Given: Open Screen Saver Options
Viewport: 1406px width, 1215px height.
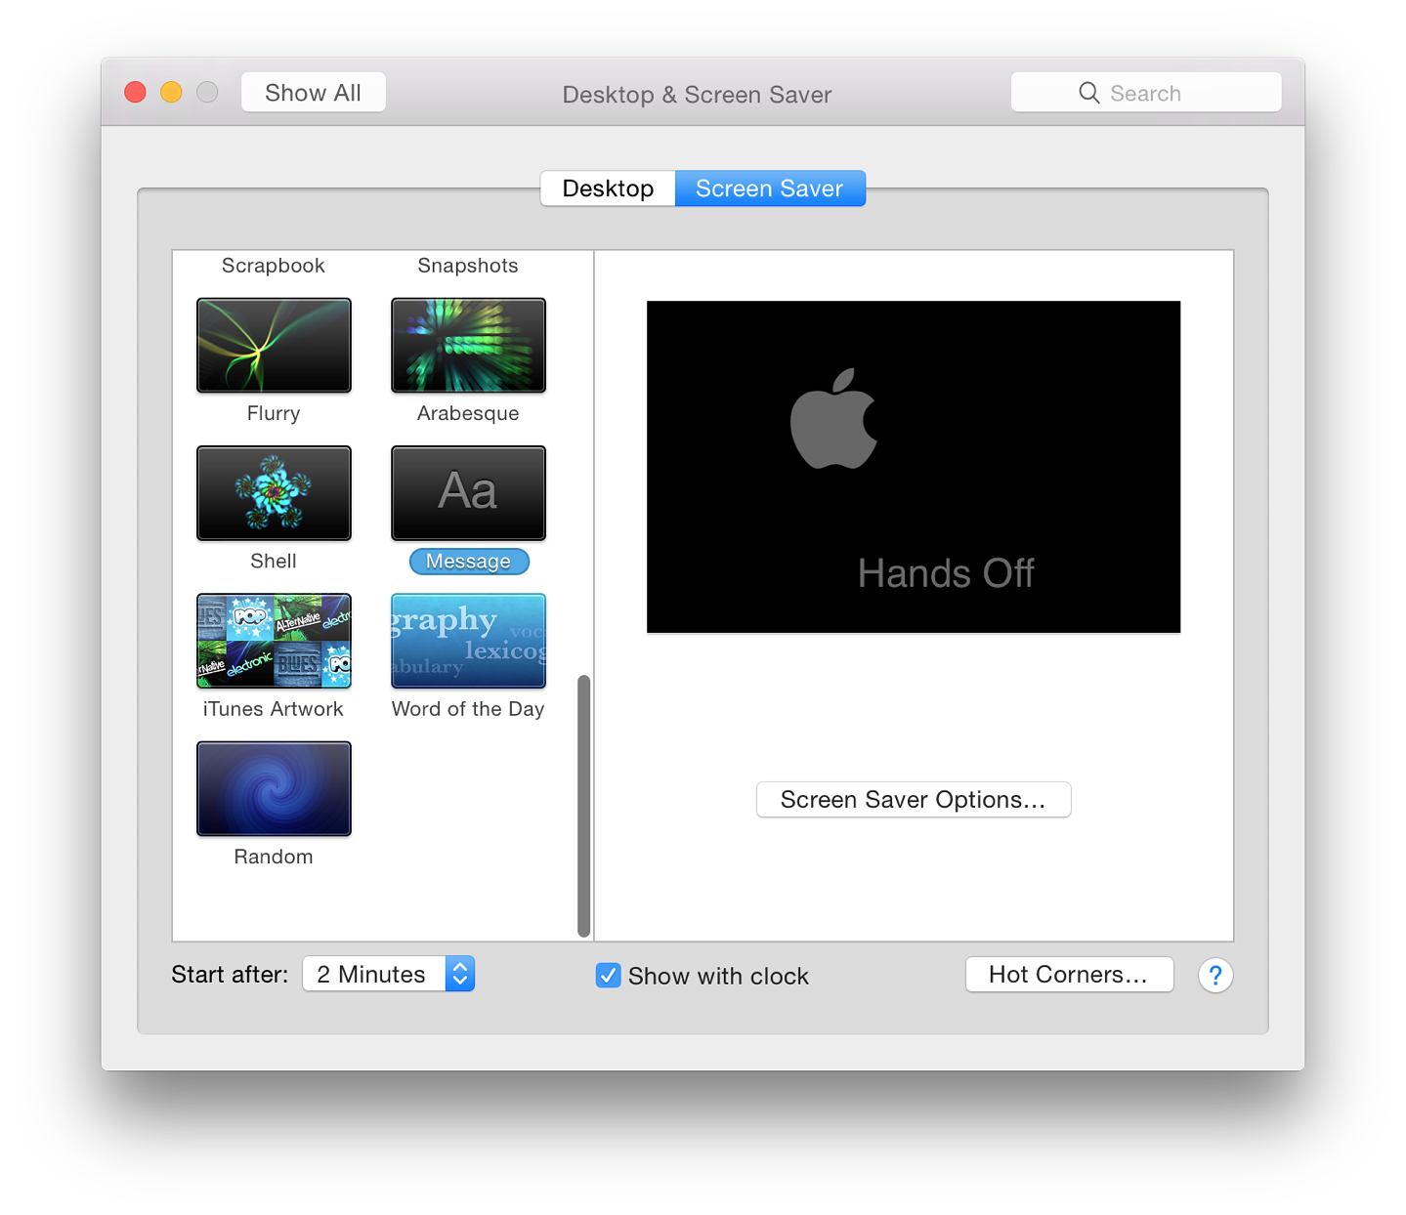Looking at the screenshot, I should [914, 800].
